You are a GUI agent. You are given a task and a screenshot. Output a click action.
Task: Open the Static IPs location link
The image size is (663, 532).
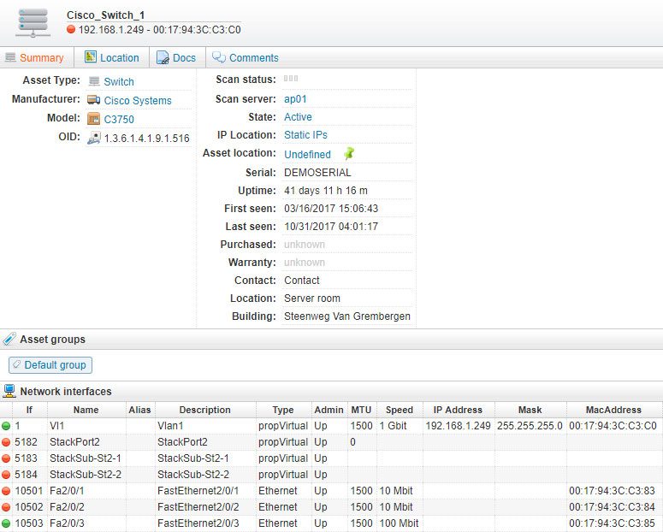click(x=305, y=135)
